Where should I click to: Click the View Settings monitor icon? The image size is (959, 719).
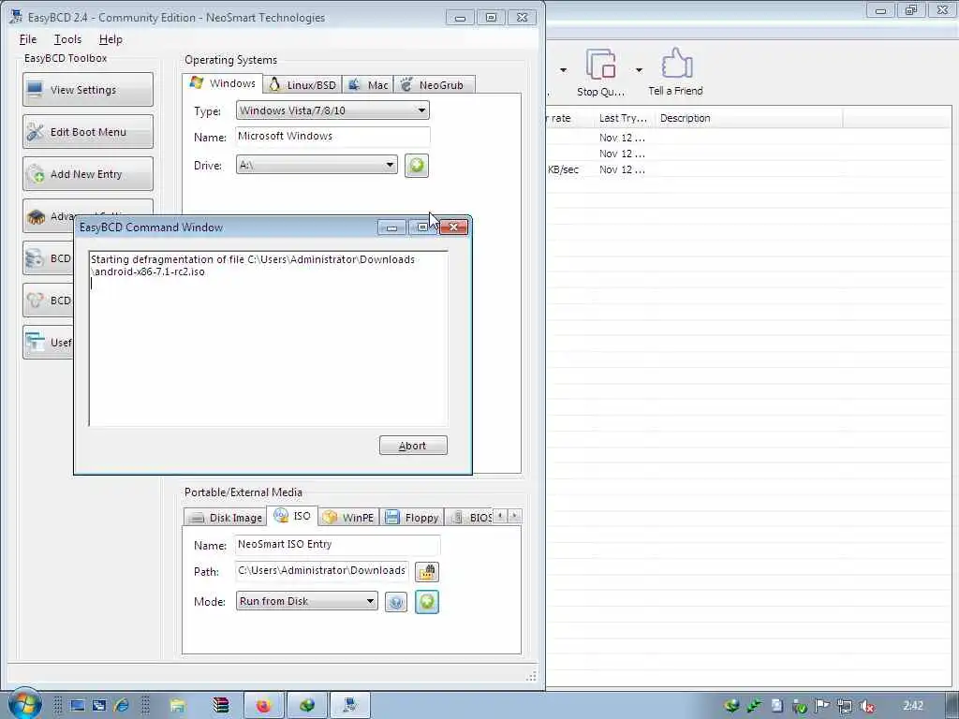point(35,89)
